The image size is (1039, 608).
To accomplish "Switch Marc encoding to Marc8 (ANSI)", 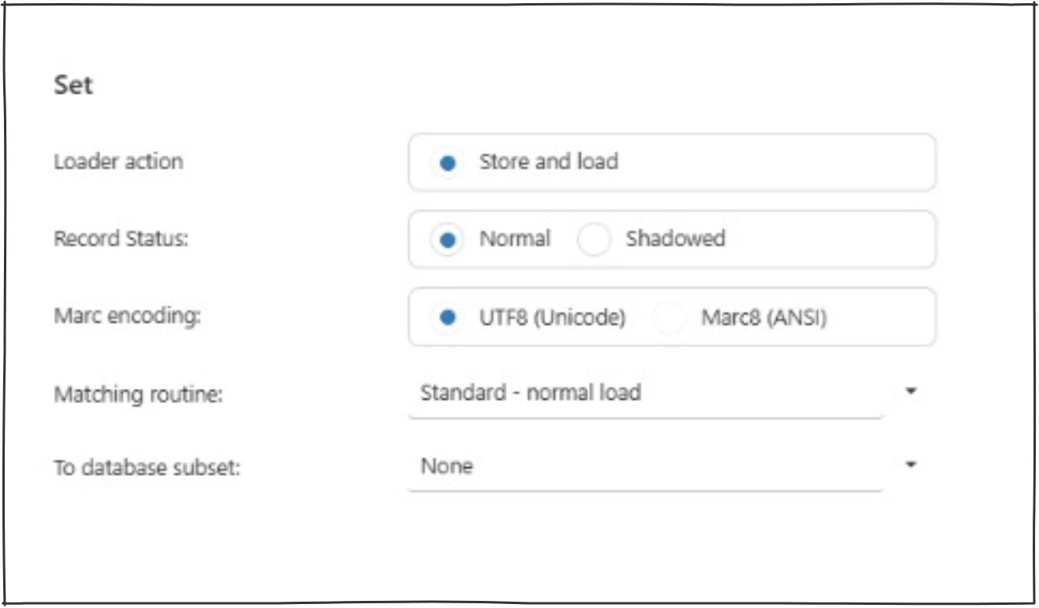I will [670, 318].
